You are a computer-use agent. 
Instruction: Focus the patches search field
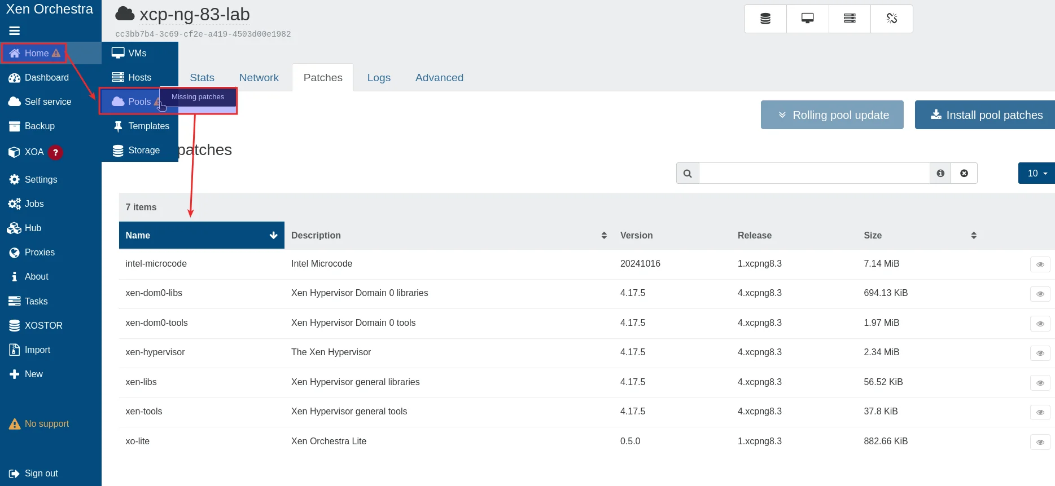(814, 174)
